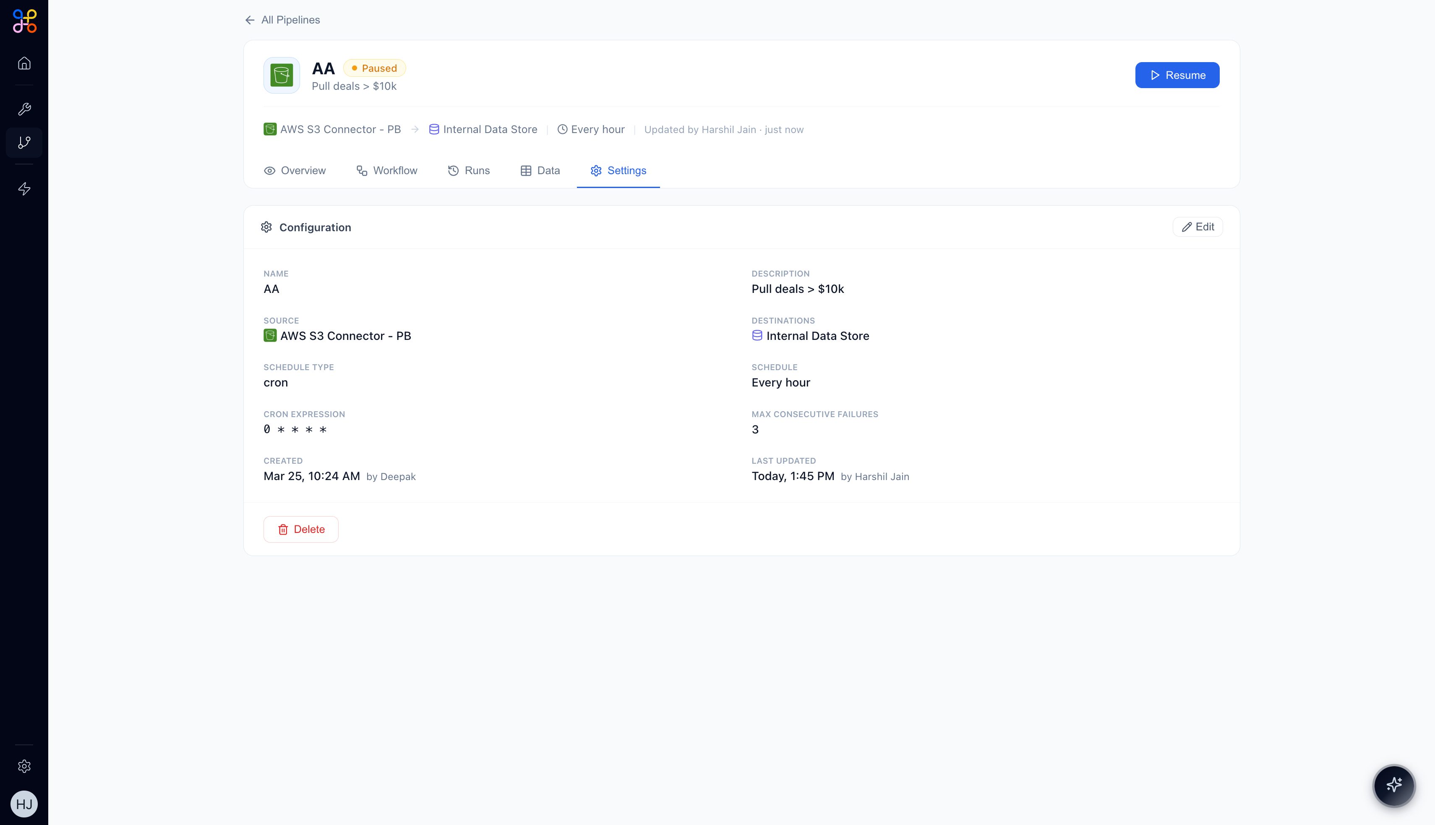Open the Data tab
The image size is (1435, 825).
(x=540, y=170)
